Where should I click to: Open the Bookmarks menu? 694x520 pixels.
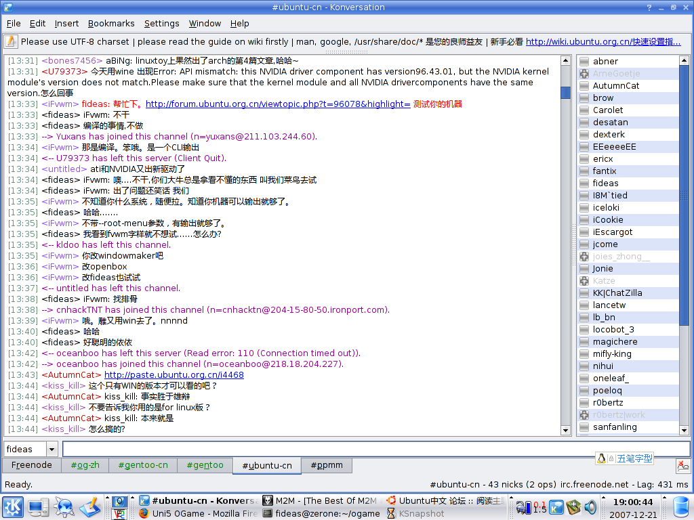(111, 24)
